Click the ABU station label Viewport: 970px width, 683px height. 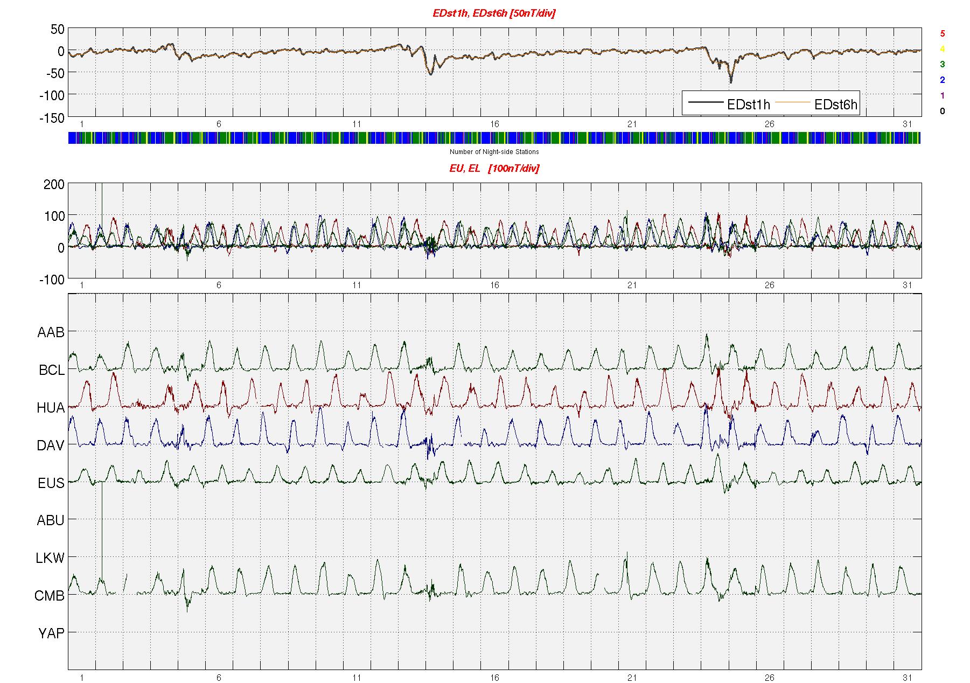point(51,520)
